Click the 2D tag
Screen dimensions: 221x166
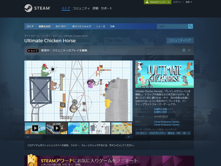coord(184,133)
